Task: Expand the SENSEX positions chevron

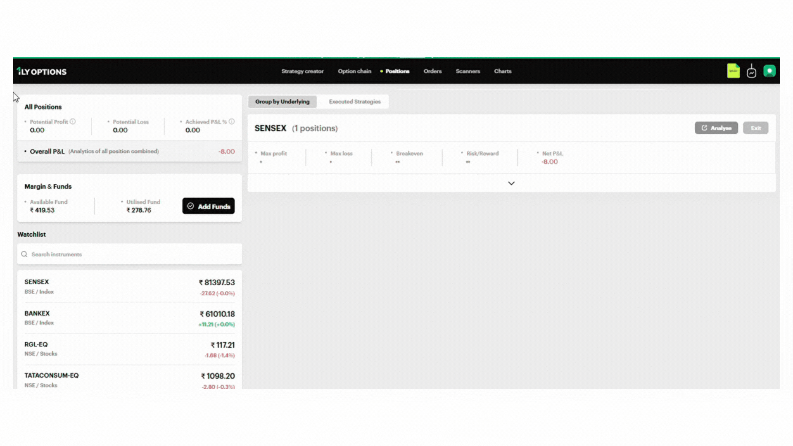Action: 511,183
